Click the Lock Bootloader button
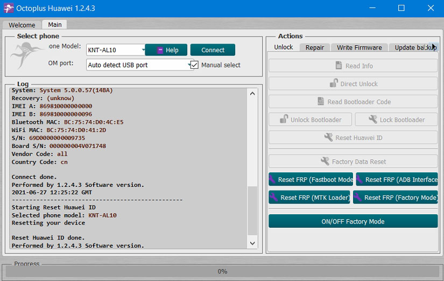 click(x=397, y=120)
